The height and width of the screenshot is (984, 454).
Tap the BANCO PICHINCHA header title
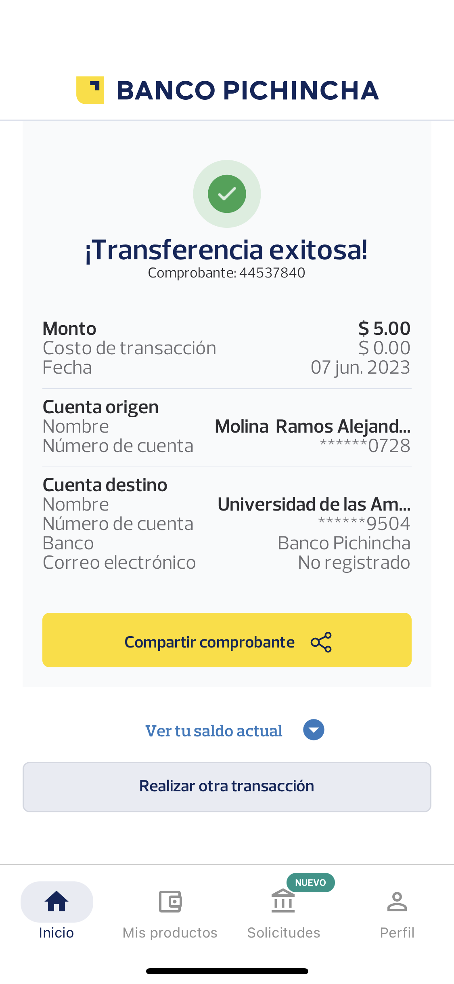coord(247,90)
